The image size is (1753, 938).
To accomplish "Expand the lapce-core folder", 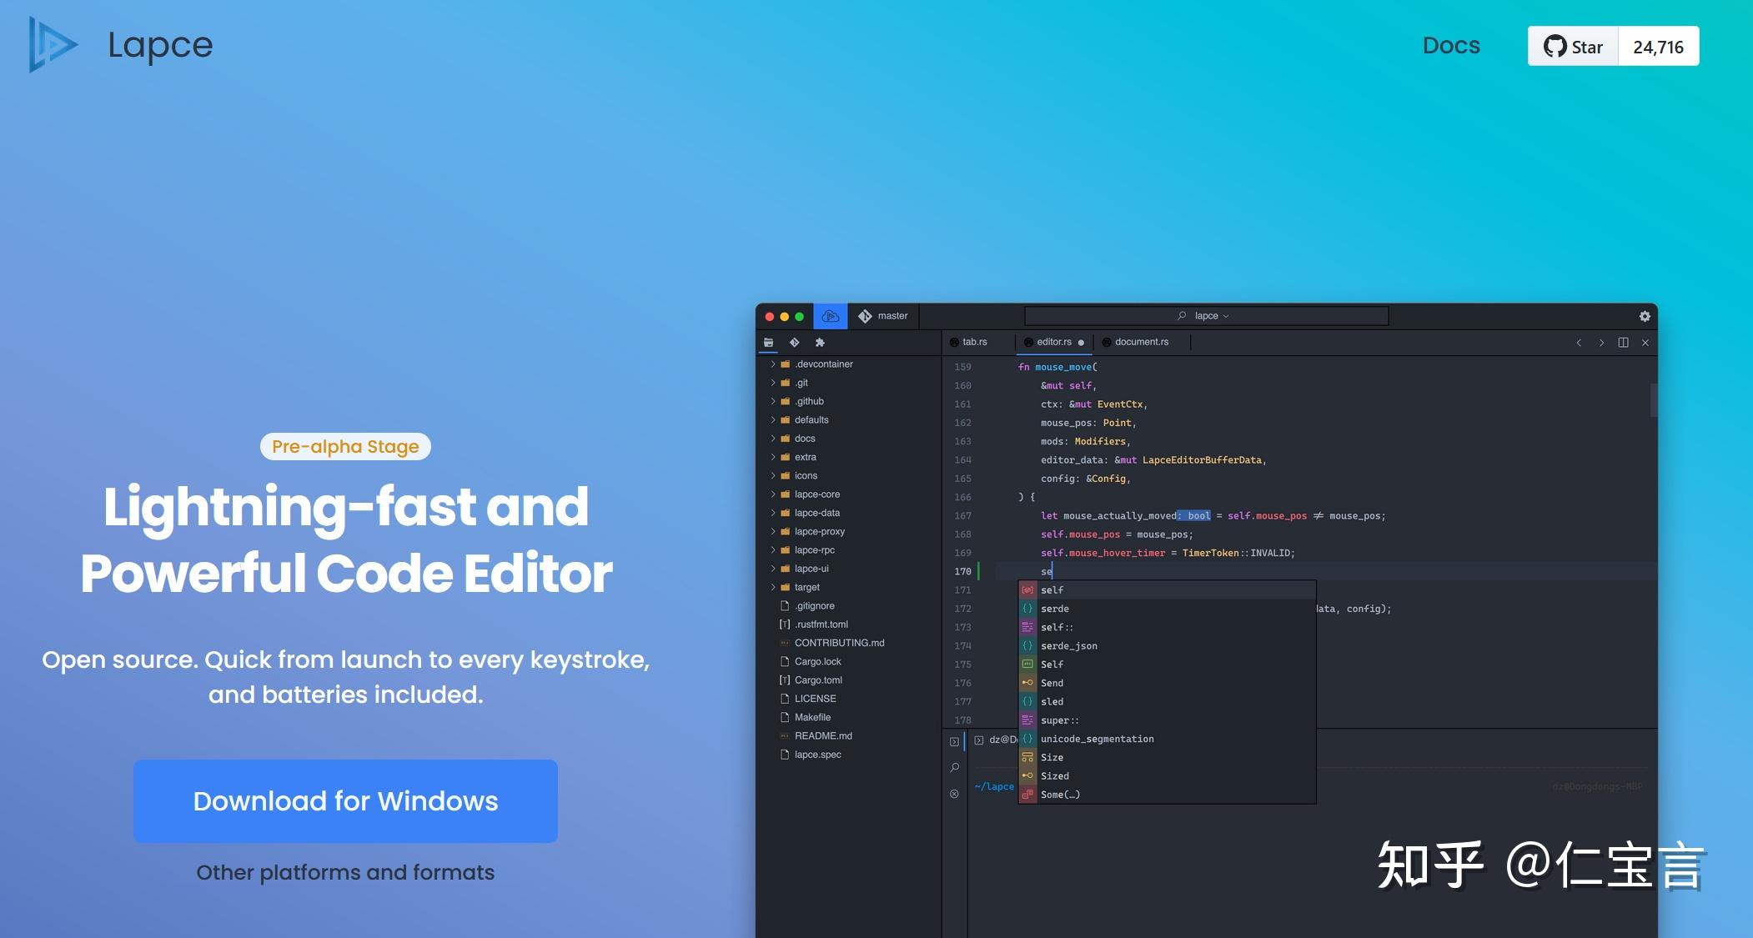I will 816,494.
